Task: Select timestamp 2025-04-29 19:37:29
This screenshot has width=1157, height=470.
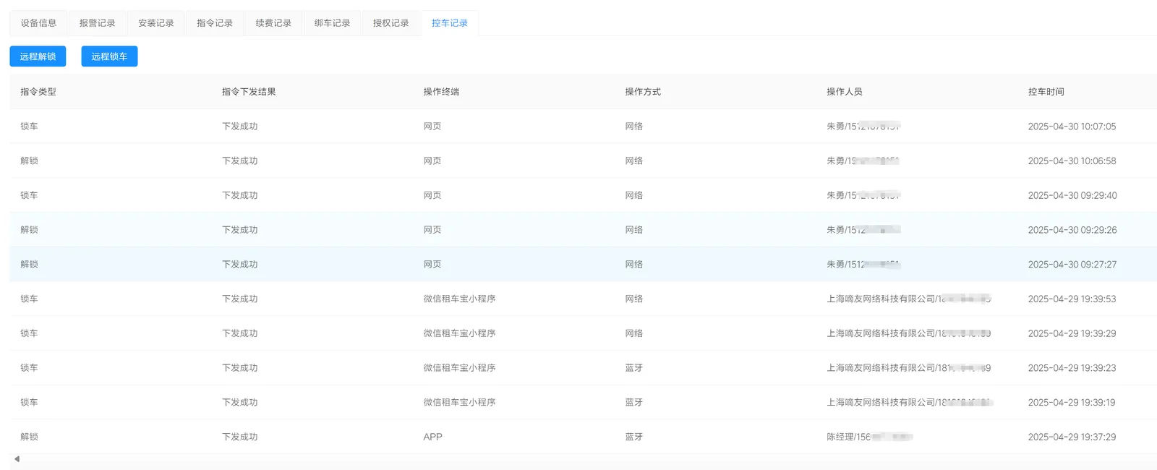Action: point(1072,437)
